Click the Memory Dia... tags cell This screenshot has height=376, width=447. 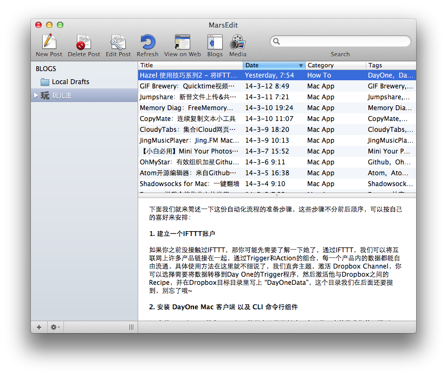[390, 108]
